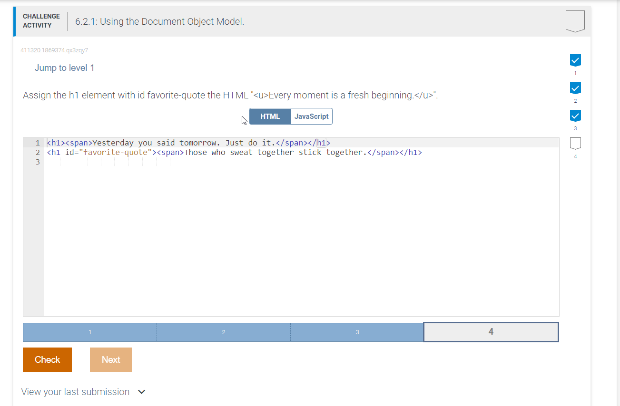Screen dimensions: 620x406
Task: Select the completed level 3 checkmark icon
Action: pyautogui.click(x=575, y=116)
